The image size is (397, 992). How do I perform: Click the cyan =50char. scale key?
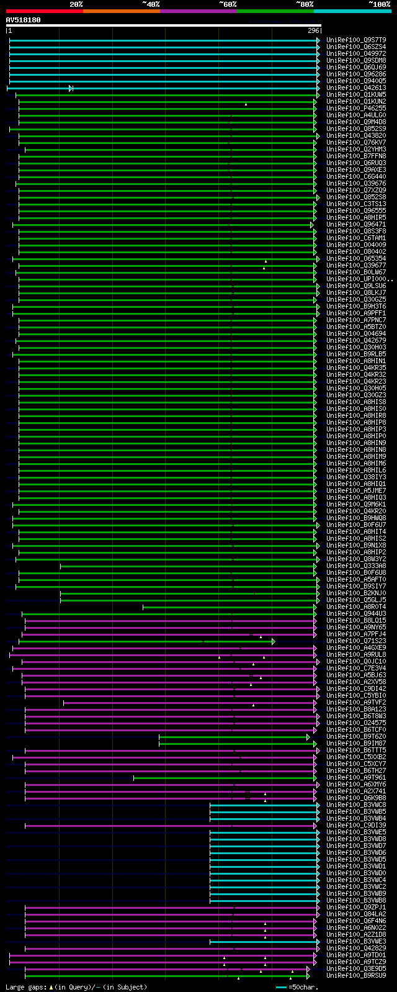(x=297, y=987)
